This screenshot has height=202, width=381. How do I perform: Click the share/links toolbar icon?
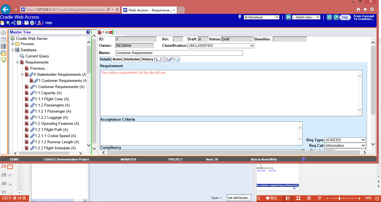point(13,23)
